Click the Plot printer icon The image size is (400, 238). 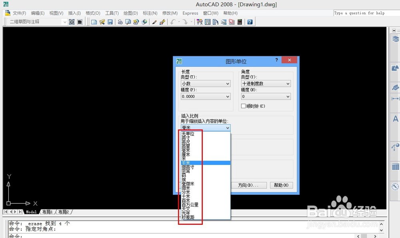click(120, 22)
